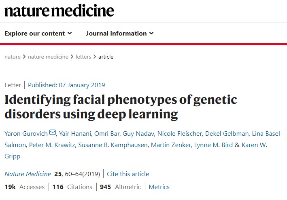The height and width of the screenshot is (200, 287).
Task: Click the chevron next to Journal information
Action: click(151, 34)
